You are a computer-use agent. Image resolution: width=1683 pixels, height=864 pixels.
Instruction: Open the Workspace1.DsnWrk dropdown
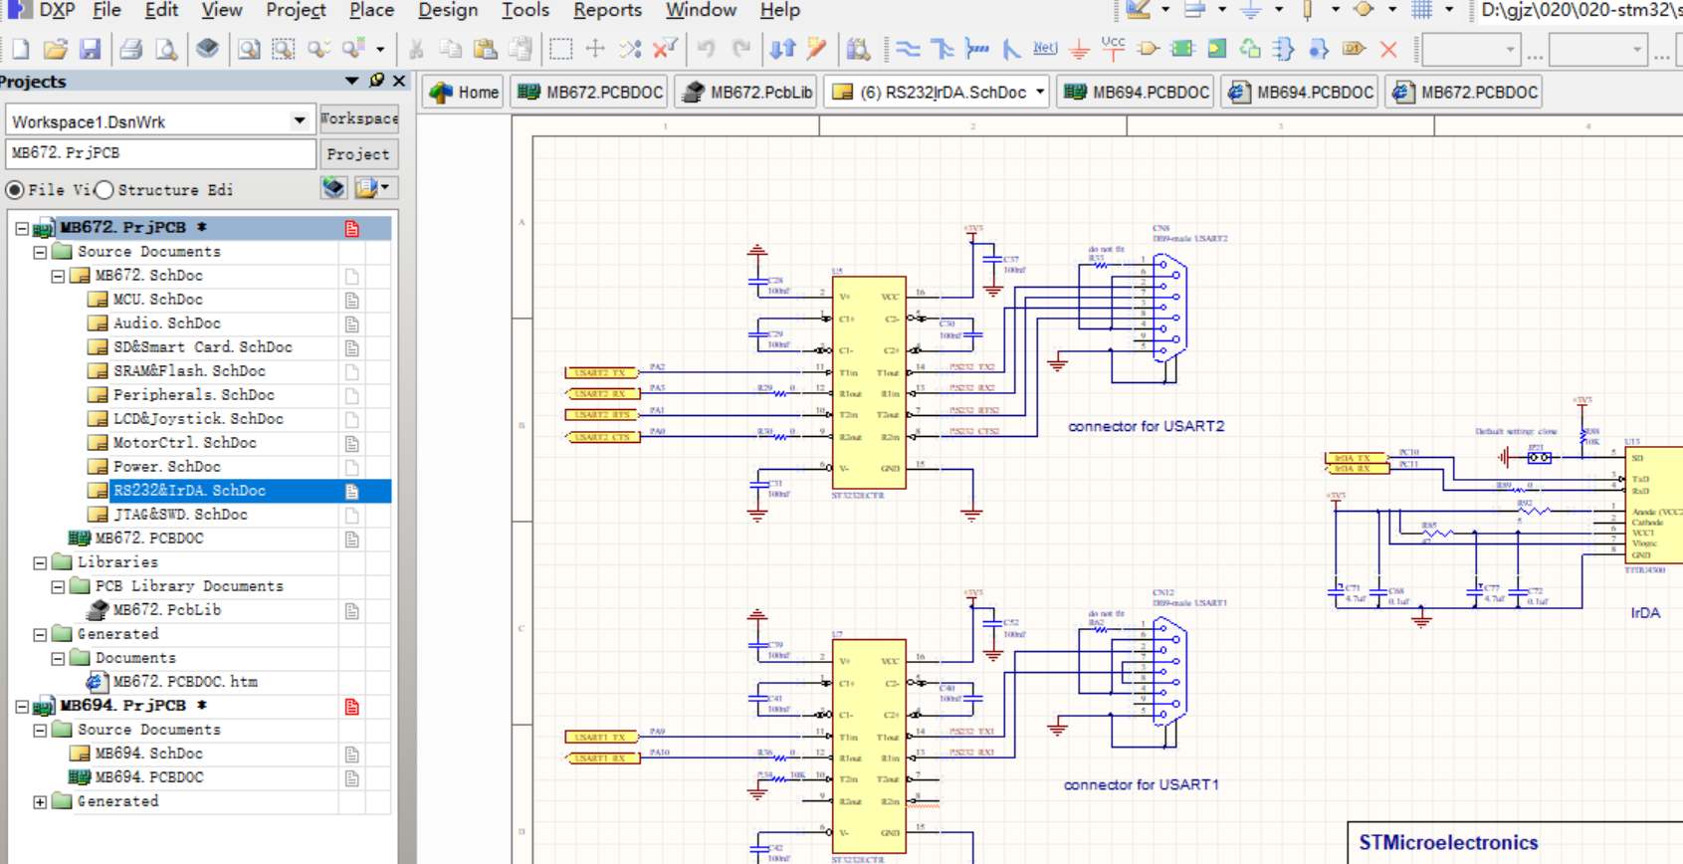tap(299, 120)
